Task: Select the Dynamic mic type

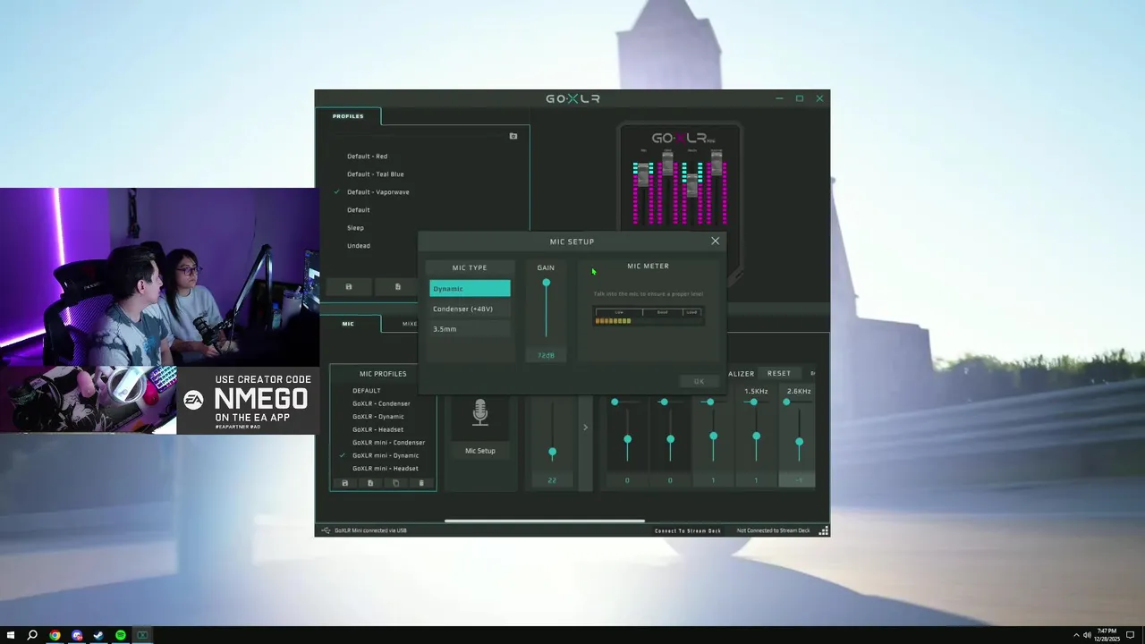Action: click(x=470, y=288)
